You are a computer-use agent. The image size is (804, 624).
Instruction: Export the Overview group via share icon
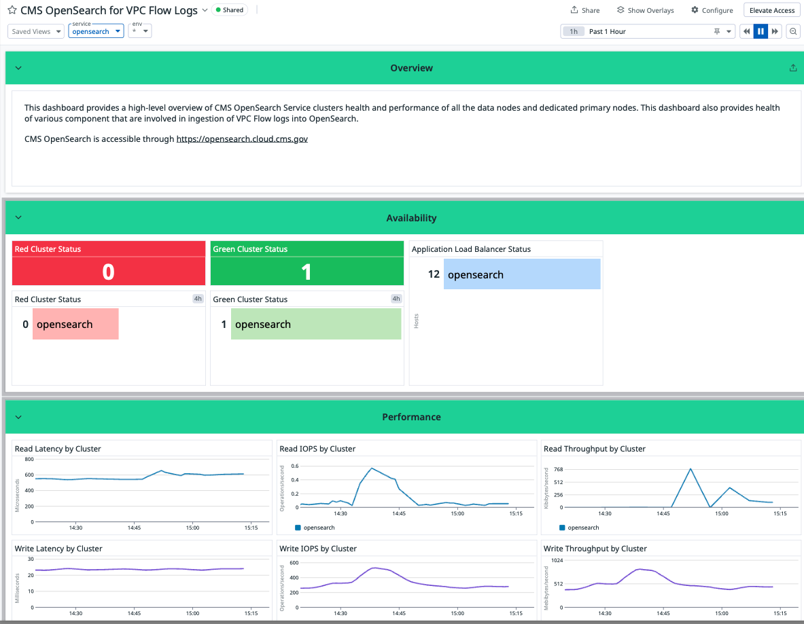792,68
